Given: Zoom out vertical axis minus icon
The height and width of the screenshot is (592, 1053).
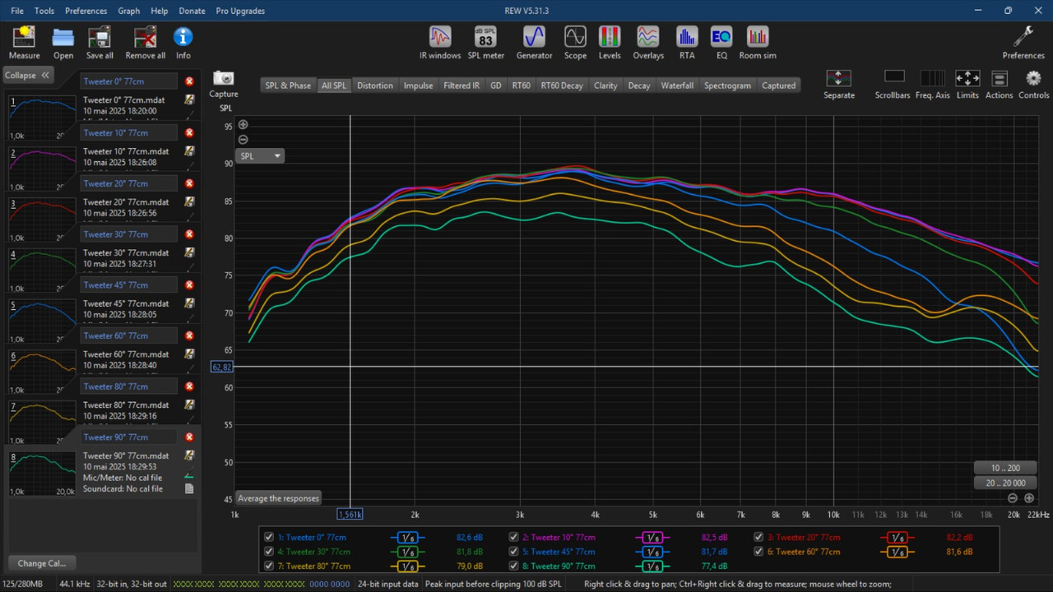Looking at the screenshot, I should (x=243, y=140).
